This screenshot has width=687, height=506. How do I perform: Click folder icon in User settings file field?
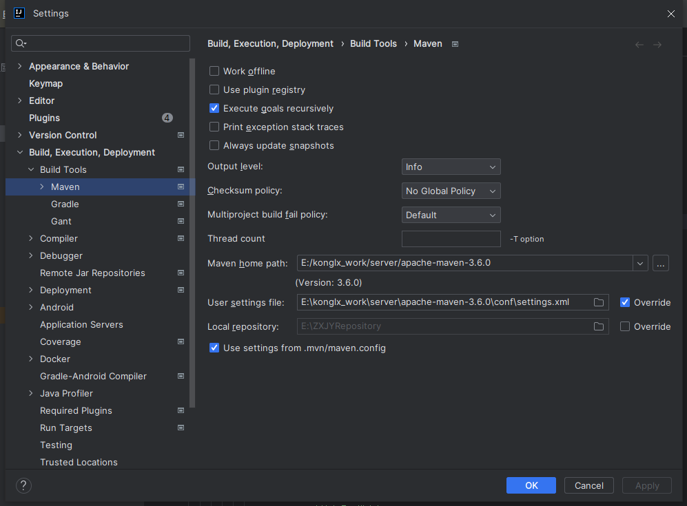pos(599,302)
